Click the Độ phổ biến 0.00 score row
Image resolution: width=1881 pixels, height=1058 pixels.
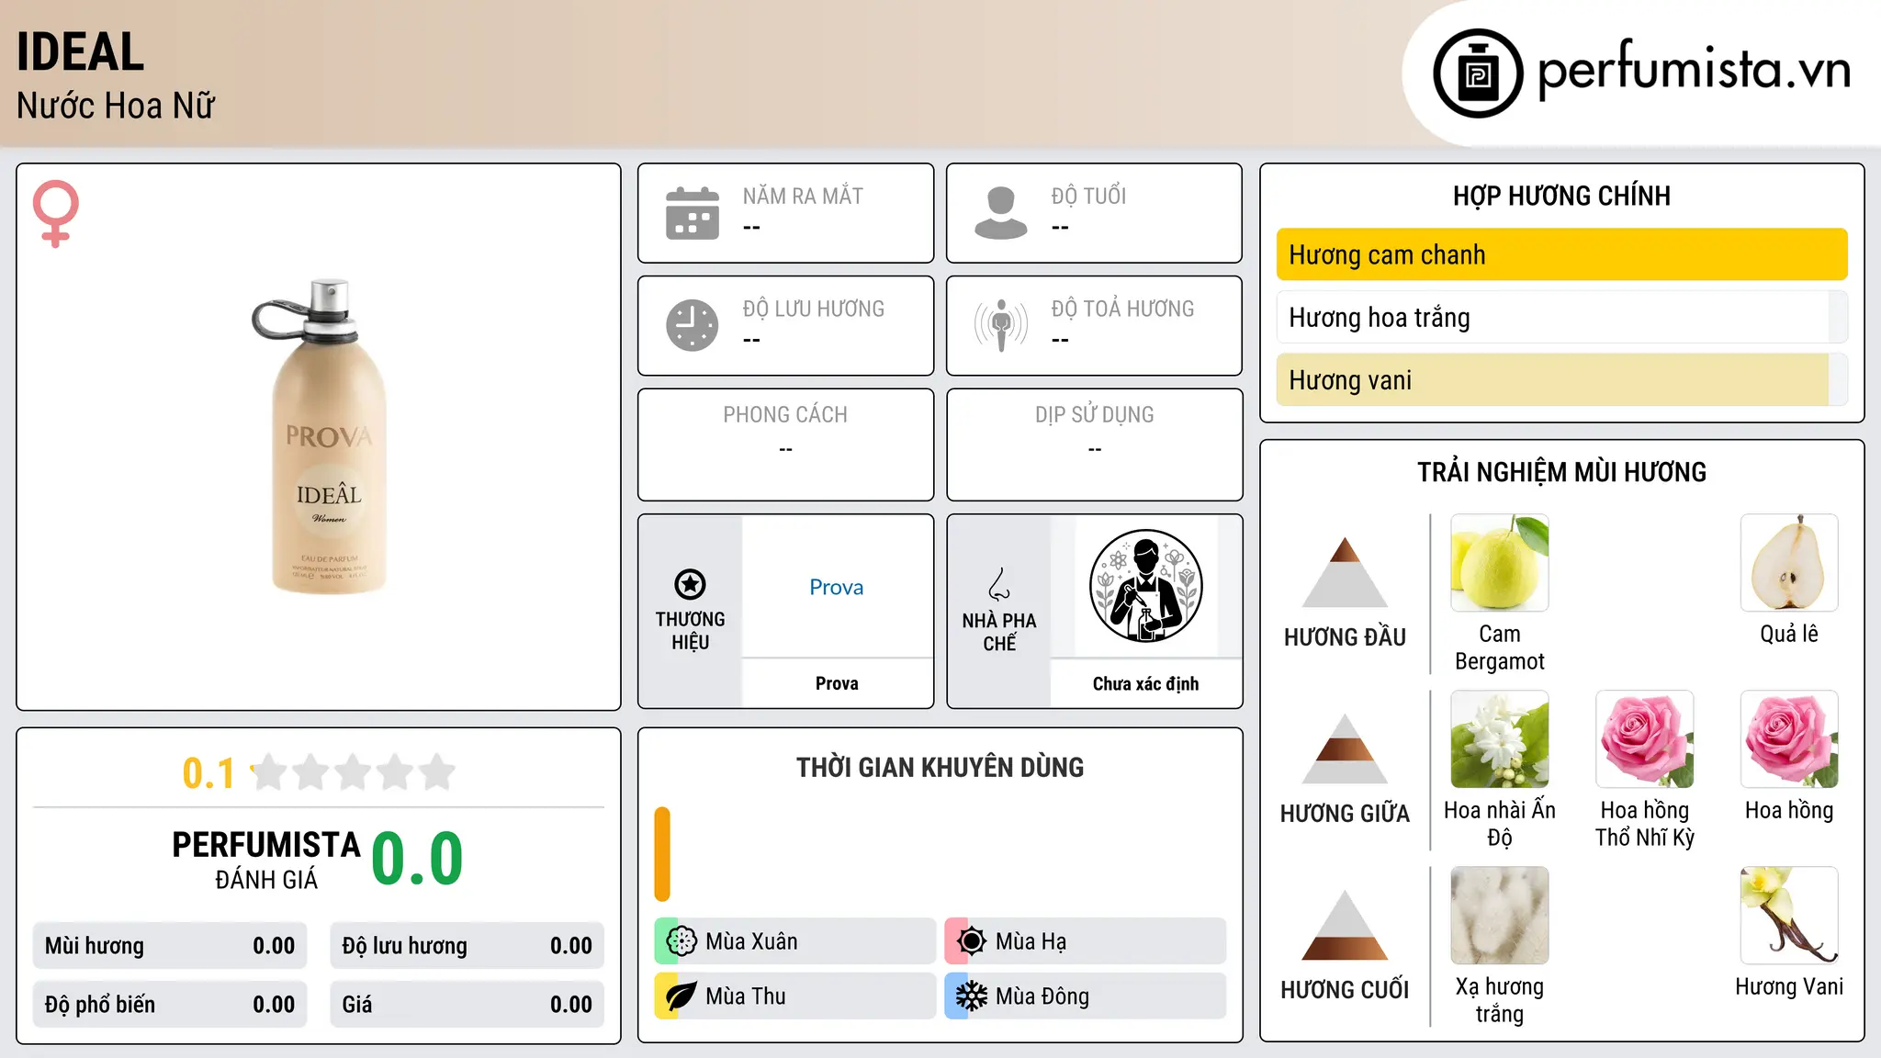click(170, 1005)
